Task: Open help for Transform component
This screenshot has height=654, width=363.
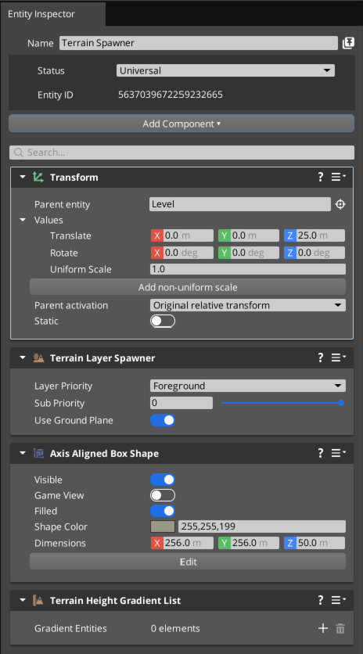Action: (x=321, y=178)
